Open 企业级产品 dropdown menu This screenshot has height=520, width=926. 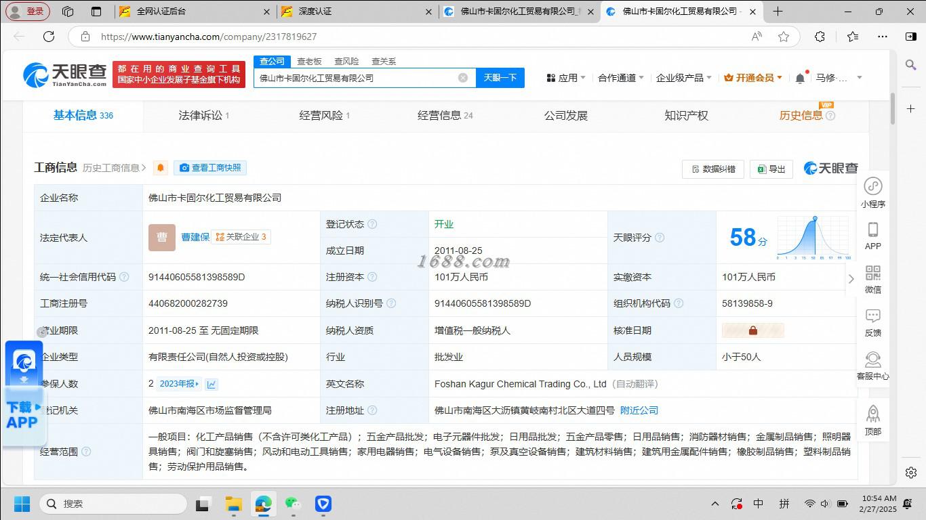[x=684, y=78]
